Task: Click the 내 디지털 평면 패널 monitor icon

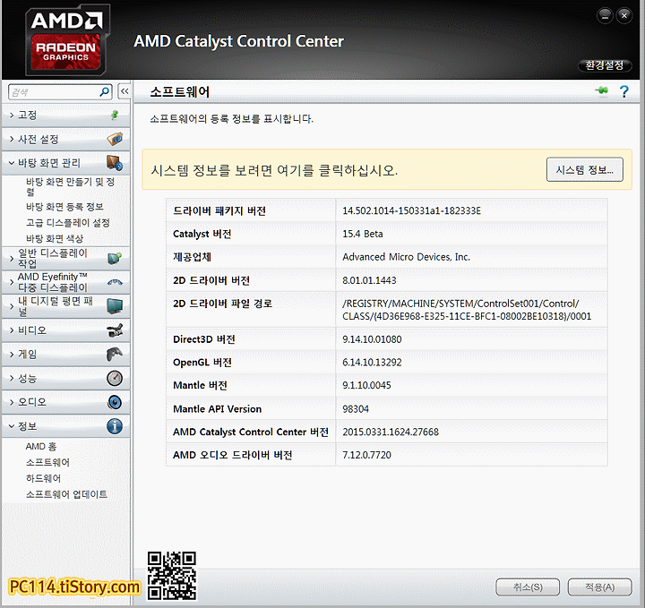Action: (115, 306)
